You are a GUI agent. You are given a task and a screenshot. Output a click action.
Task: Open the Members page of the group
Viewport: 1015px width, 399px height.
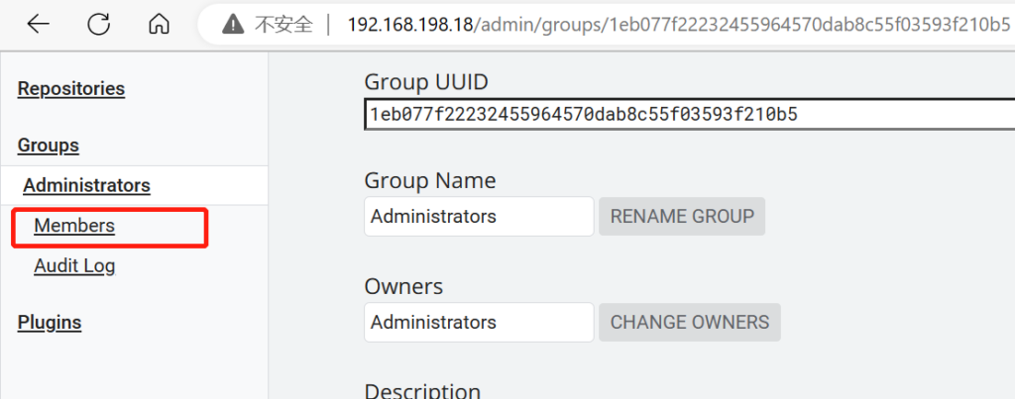pyautogui.click(x=74, y=226)
